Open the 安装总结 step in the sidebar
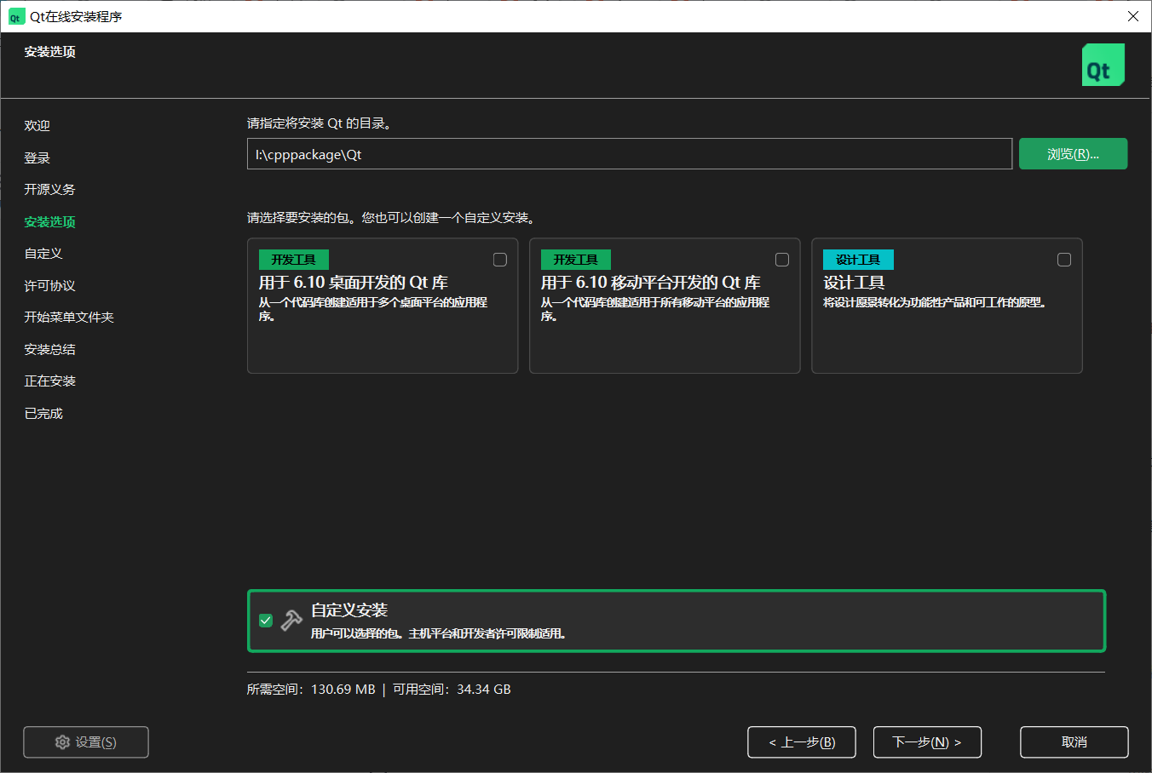 [49, 349]
